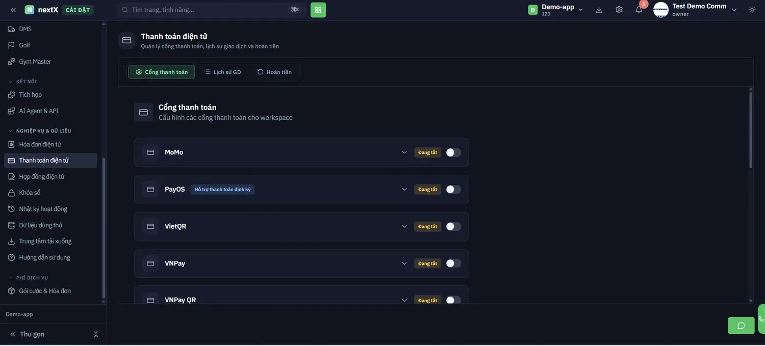
Task: Expand the MoMo gateway settings chevron
Action: coord(404,152)
